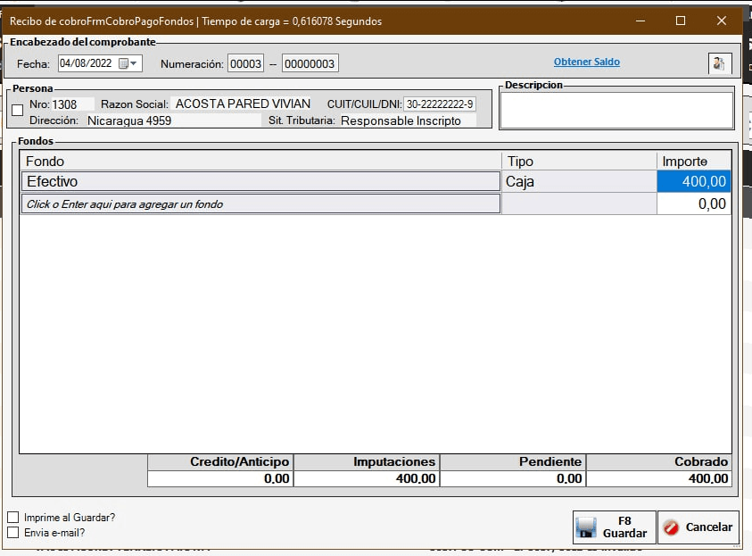Viewport: 752px width, 556px height.
Task: Click the Obtener Saldo link
Action: (586, 62)
